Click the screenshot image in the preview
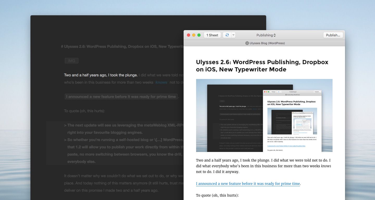Image resolution: width=375 pixels, height=200 pixels. pyautogui.click(x=264, y=115)
